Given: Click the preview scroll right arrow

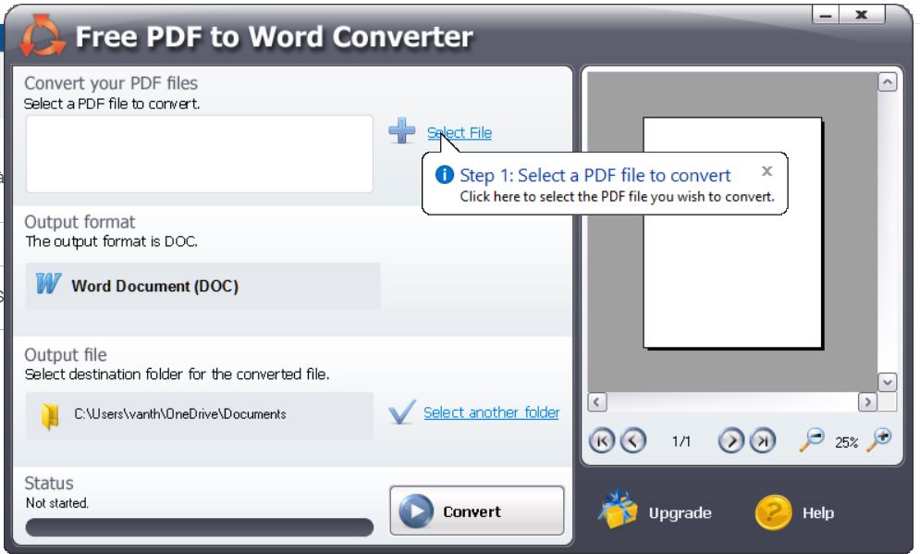Looking at the screenshot, I should 867,402.
